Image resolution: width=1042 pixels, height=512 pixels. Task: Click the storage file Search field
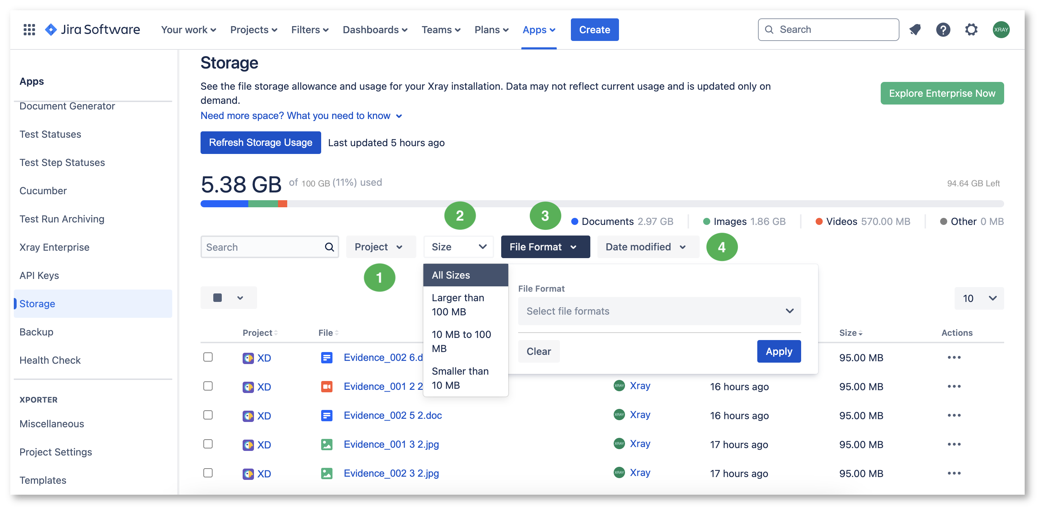pyautogui.click(x=270, y=247)
